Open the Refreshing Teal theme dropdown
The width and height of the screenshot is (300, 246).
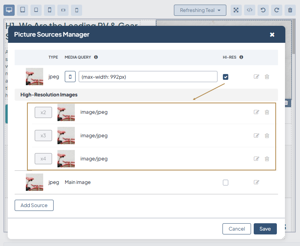(200, 10)
